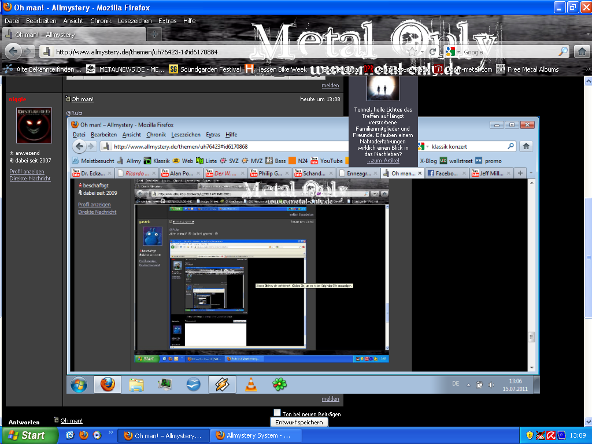Select the Oh man! – Allmystery tab
The height and width of the screenshot is (444, 592).
coord(74,34)
